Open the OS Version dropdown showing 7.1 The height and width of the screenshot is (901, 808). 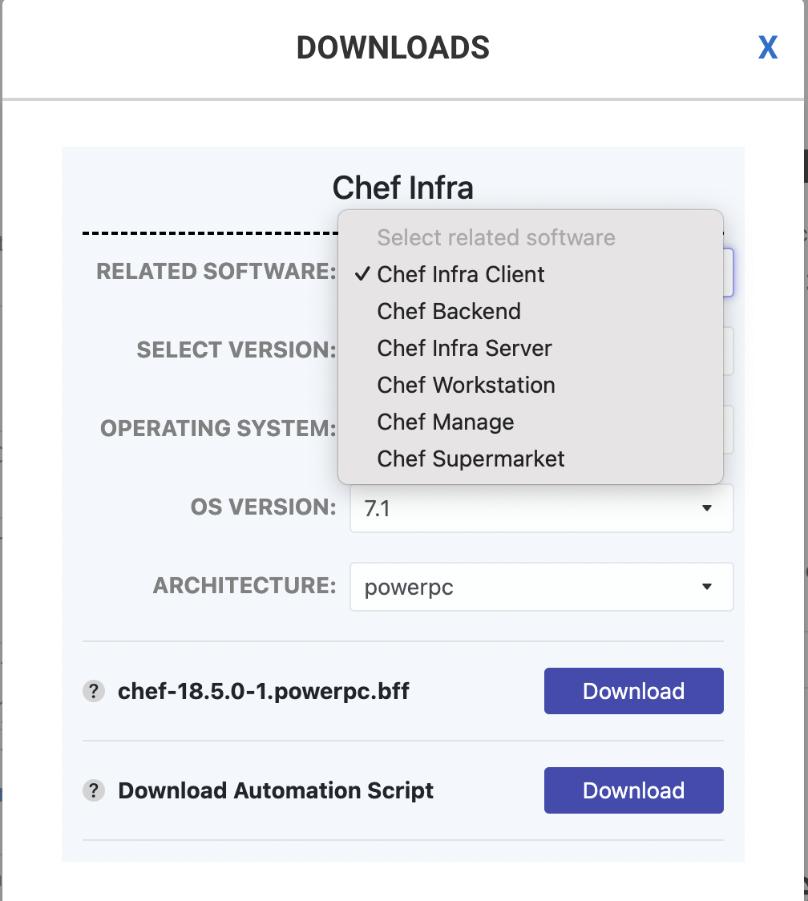pyautogui.click(x=541, y=507)
